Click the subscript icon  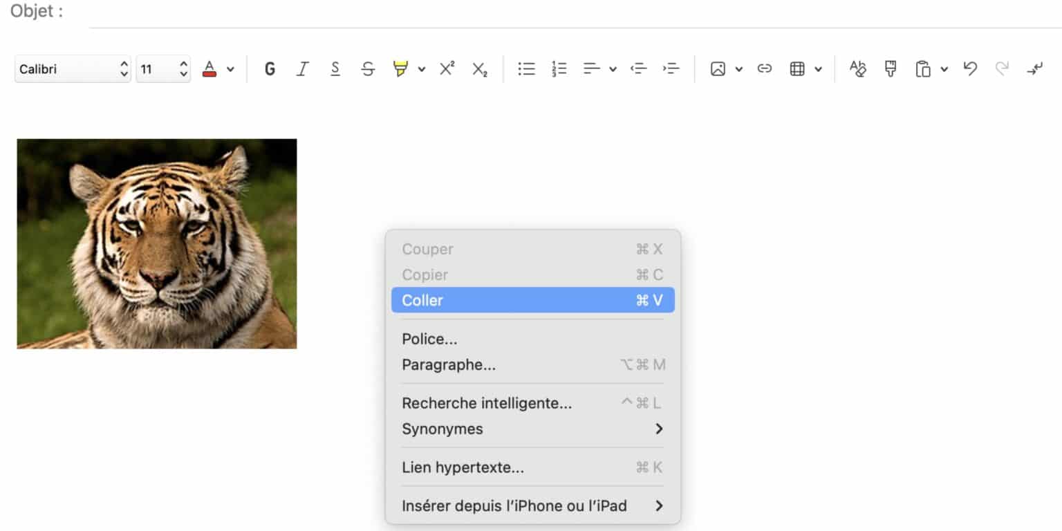480,69
